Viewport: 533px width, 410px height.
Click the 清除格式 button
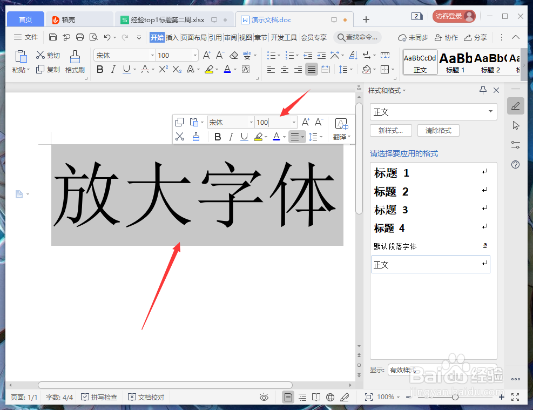(438, 130)
